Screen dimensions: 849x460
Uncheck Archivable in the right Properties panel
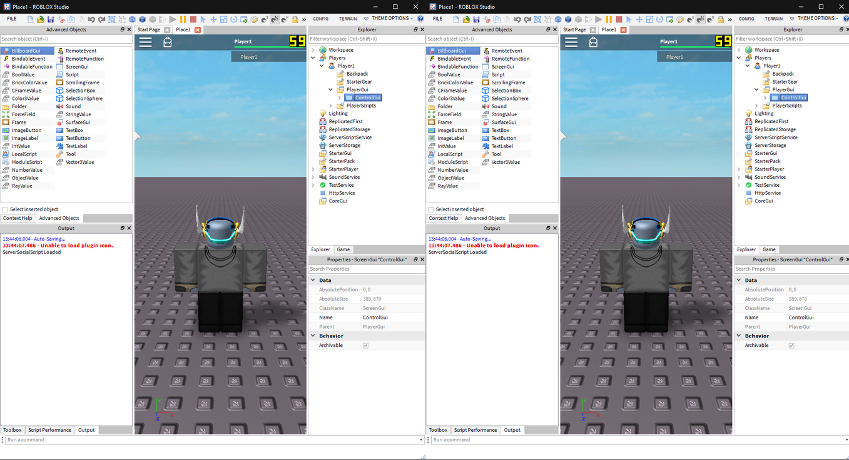[791, 345]
